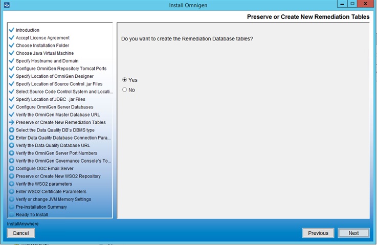Image resolution: width=377 pixels, height=245 pixels.
Task: Click the checkmark beside Accept License Agreement
Action: (12, 37)
